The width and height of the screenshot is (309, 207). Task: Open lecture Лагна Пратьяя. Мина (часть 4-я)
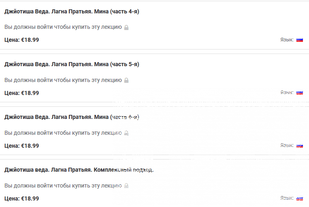coord(72,12)
